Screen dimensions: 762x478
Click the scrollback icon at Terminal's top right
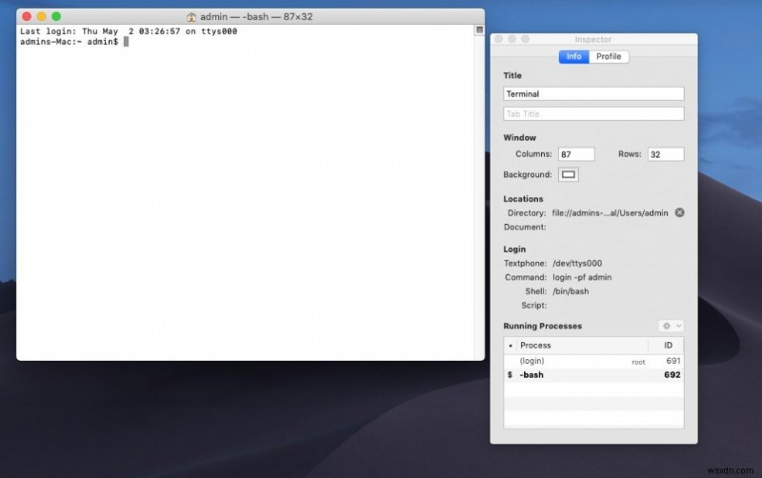point(479,30)
